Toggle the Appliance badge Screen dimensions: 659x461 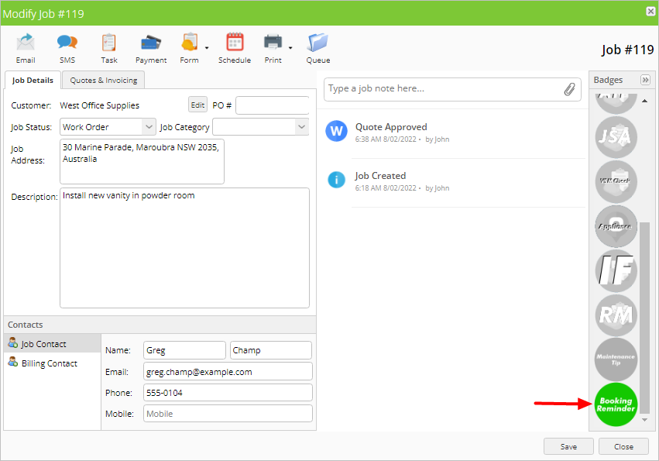click(x=616, y=226)
